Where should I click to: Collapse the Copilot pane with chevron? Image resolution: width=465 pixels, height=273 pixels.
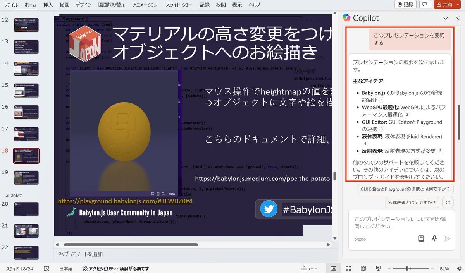446,18
